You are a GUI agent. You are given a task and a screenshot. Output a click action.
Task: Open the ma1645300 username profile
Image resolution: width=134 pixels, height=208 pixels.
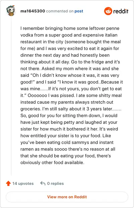click(x=33, y=11)
